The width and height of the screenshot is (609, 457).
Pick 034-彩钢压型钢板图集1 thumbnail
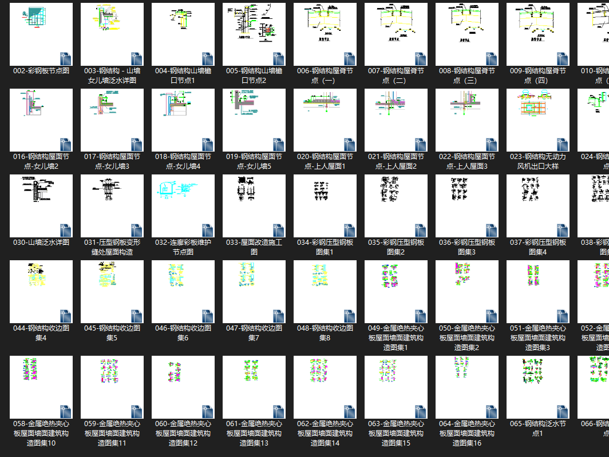[325, 206]
